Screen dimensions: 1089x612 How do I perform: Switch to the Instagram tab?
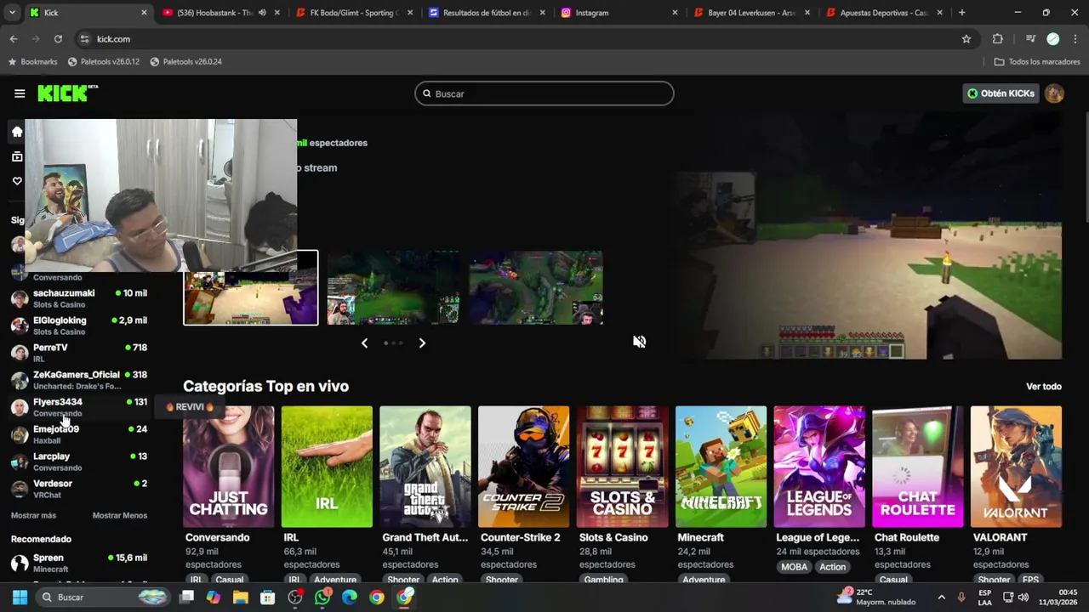click(x=619, y=13)
